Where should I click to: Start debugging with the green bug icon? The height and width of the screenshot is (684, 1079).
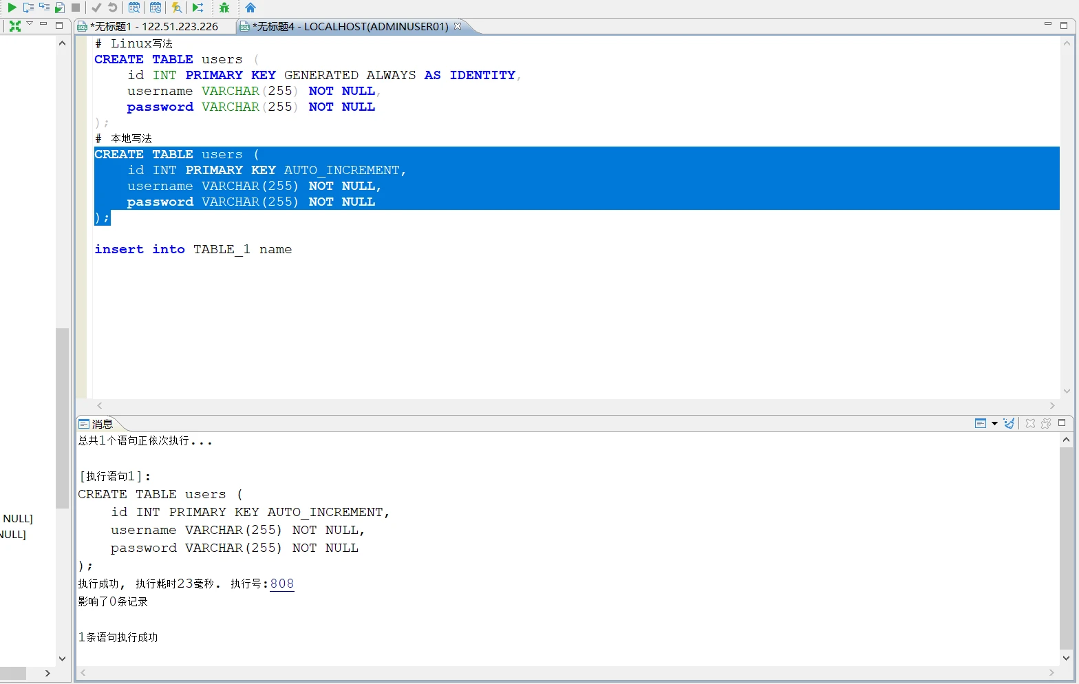[x=224, y=8]
